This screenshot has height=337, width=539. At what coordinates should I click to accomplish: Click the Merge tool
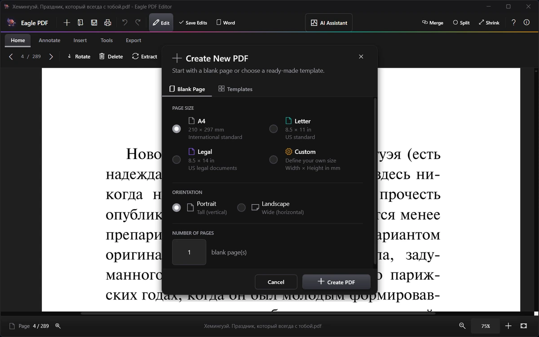[433, 22]
